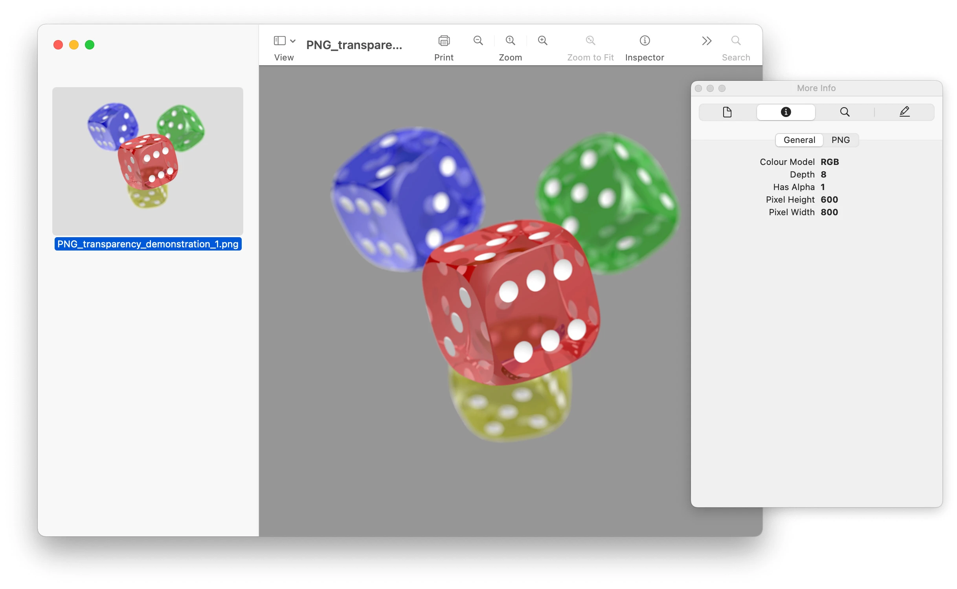Click the actual size zoom icon

tap(510, 40)
